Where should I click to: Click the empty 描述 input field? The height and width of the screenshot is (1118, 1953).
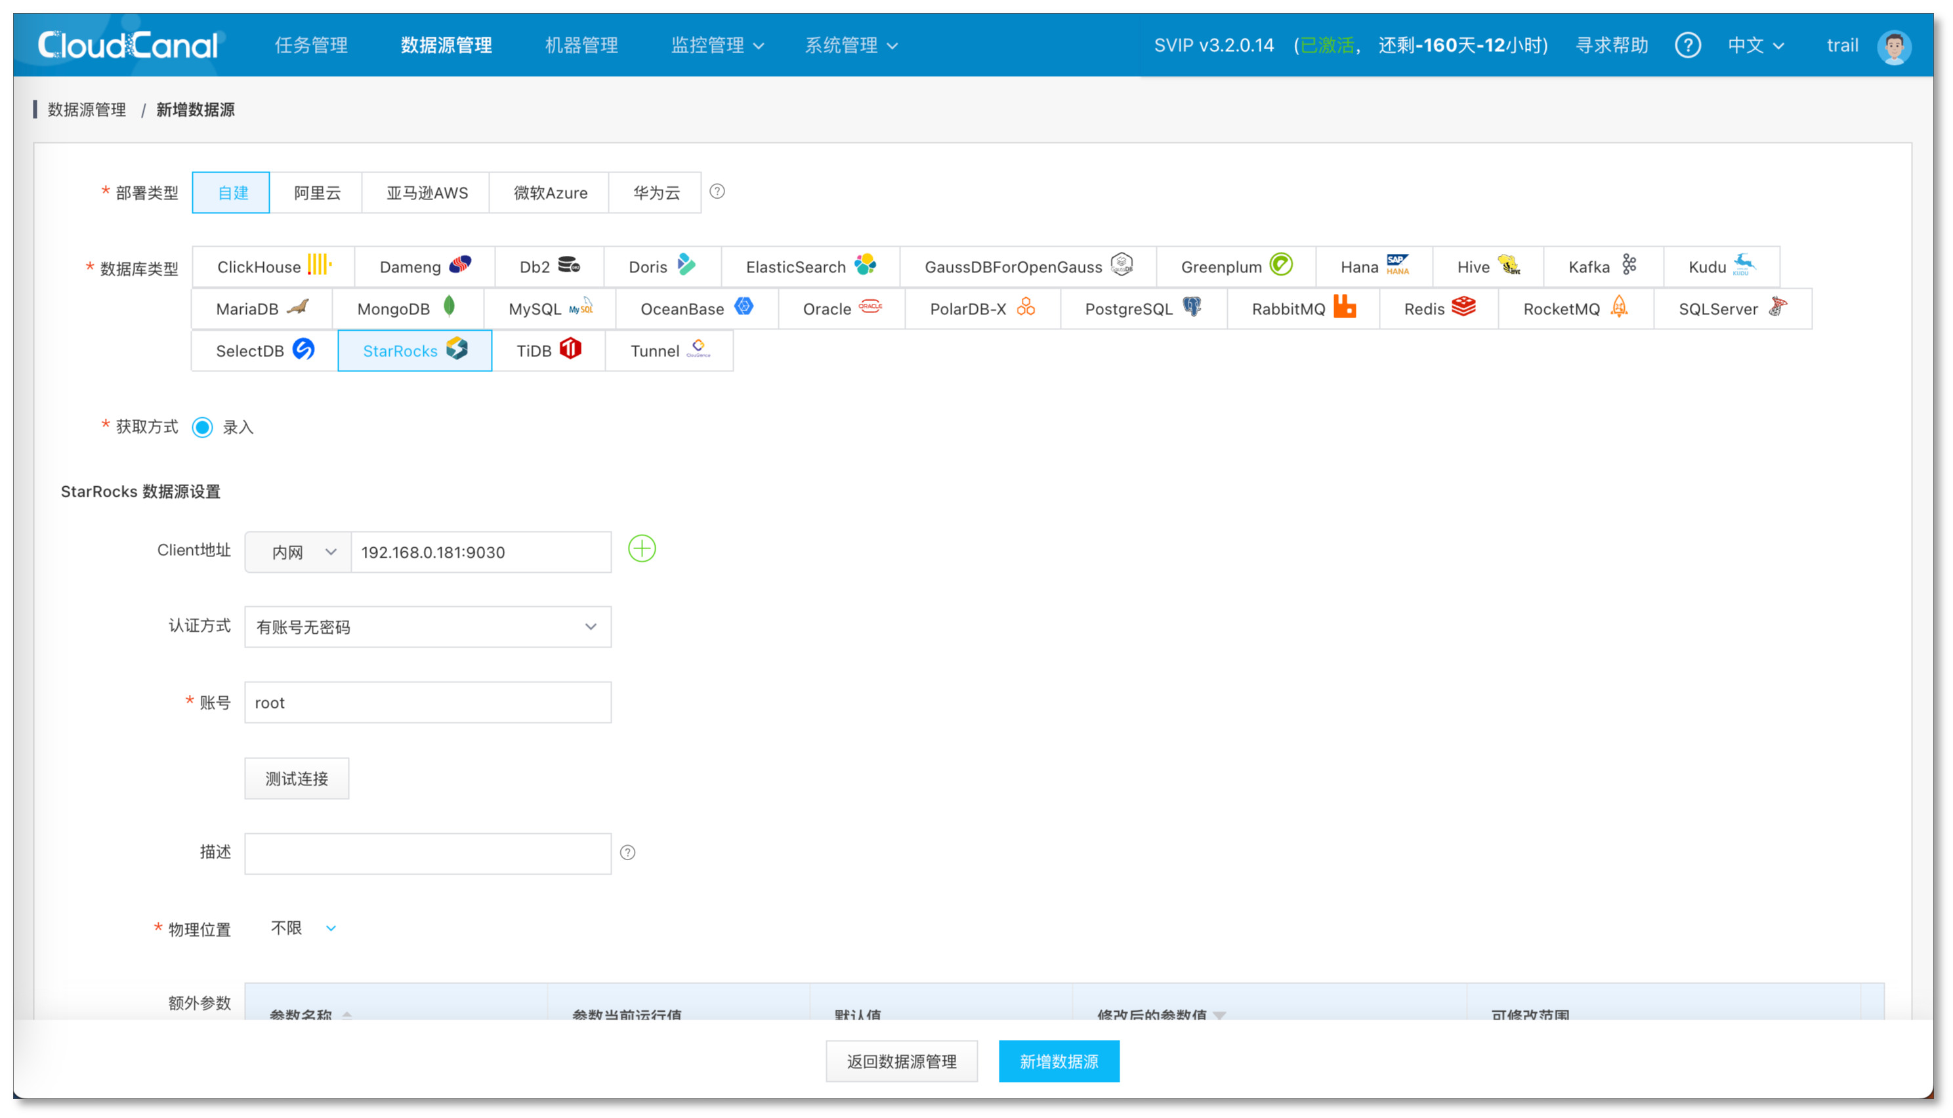tap(428, 853)
